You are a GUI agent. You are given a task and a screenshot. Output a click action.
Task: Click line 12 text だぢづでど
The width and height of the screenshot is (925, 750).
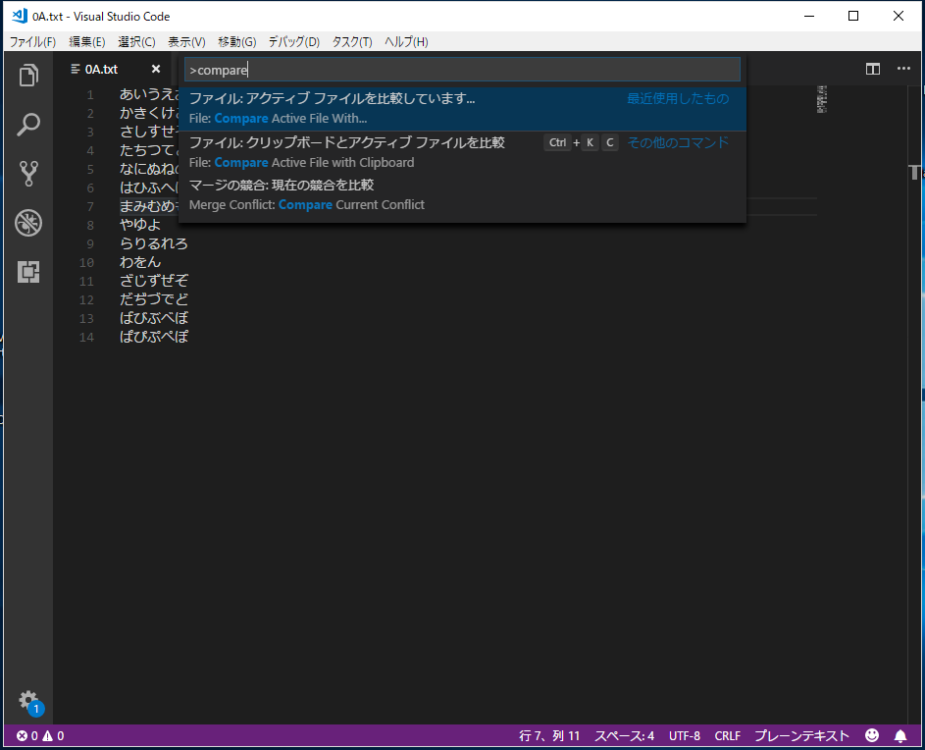pyautogui.click(x=154, y=299)
